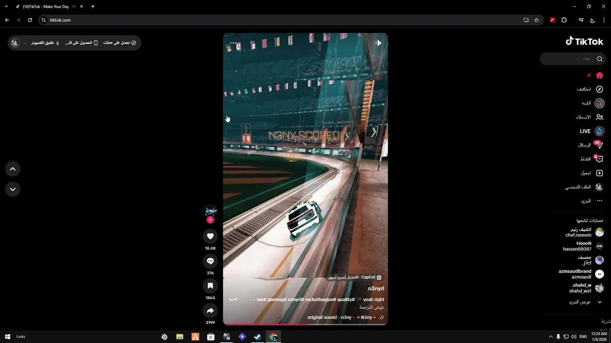This screenshot has height=343, width=611.
Task: Open Steam from the taskbar
Action: point(257,337)
